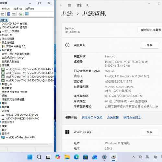Select 軟體元件 category

pyautogui.click(x=7, y=84)
